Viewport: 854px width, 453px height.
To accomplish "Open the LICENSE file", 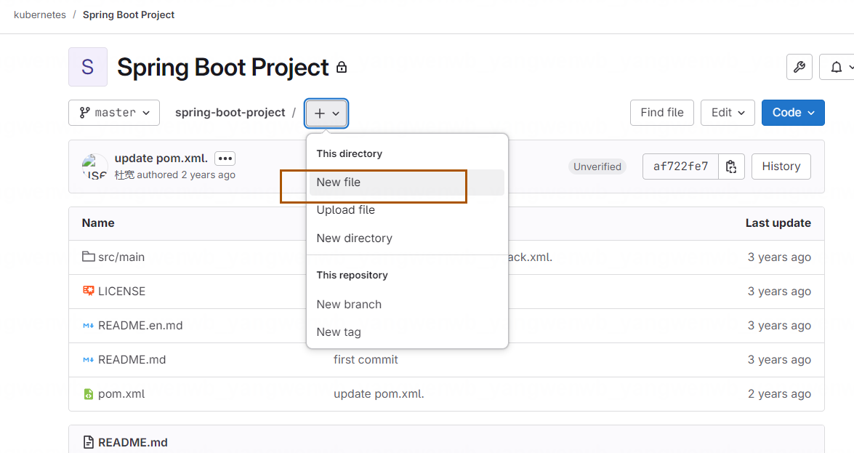I will click(x=121, y=291).
